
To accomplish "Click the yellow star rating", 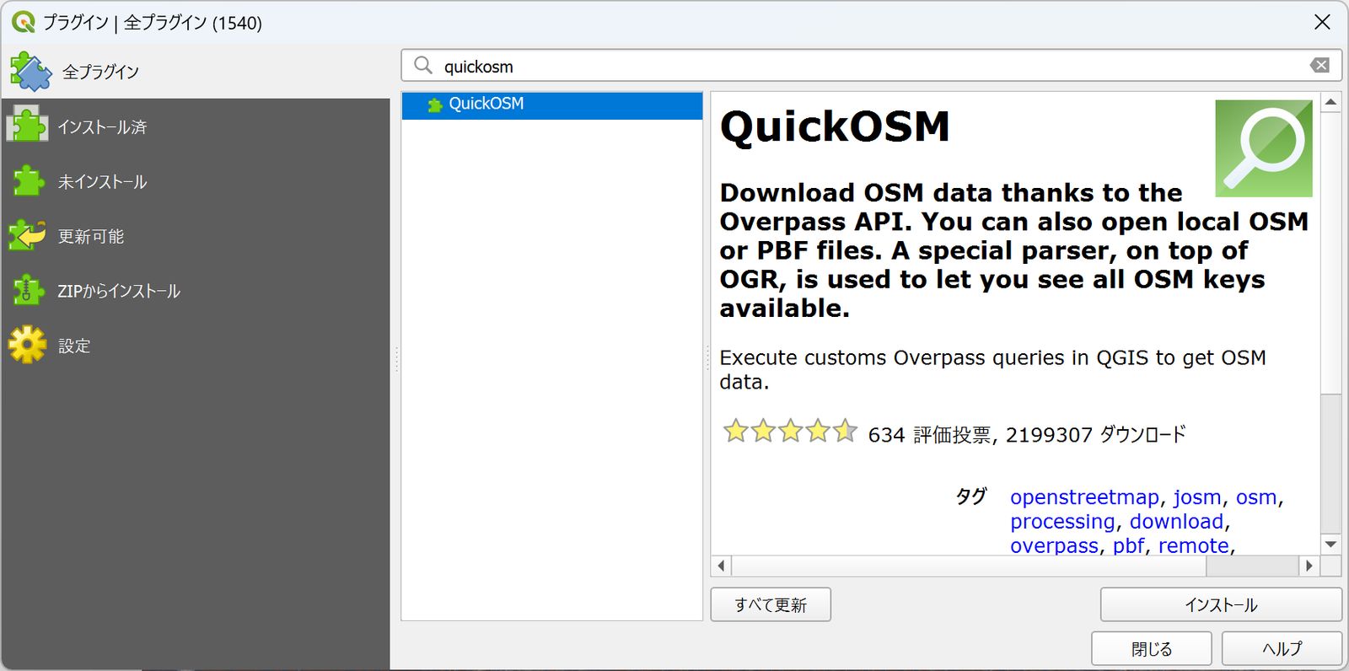I will 790,432.
